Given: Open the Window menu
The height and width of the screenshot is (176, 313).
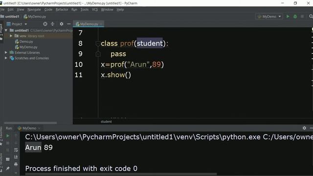Looking at the screenshot, I should pyautogui.click(x=107, y=10).
